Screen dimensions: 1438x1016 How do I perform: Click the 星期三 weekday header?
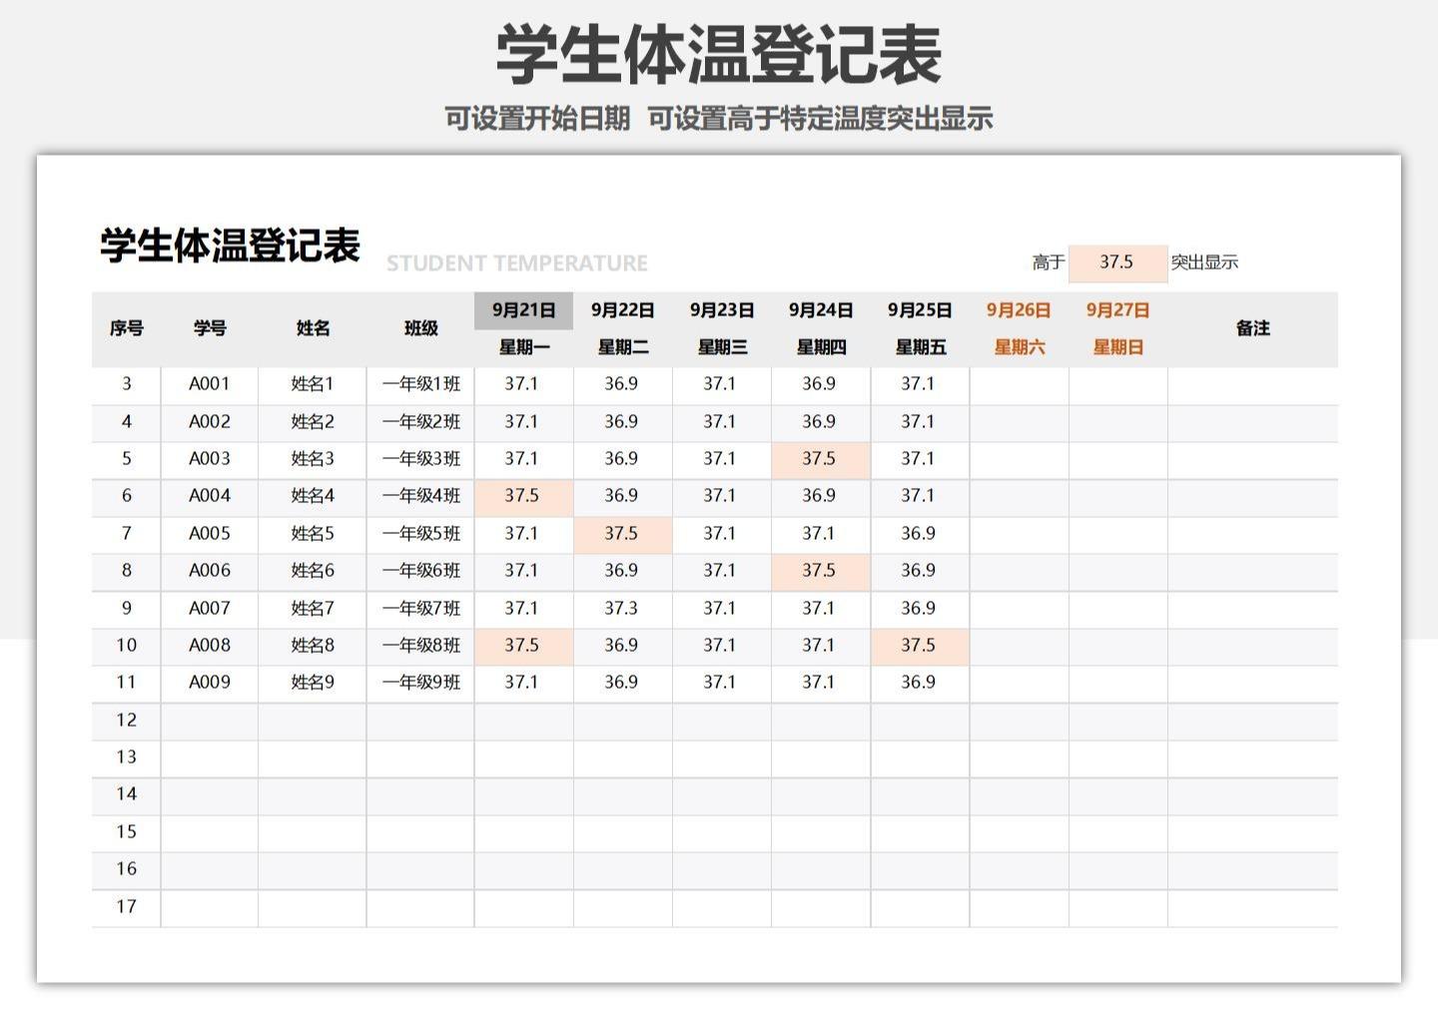722,347
